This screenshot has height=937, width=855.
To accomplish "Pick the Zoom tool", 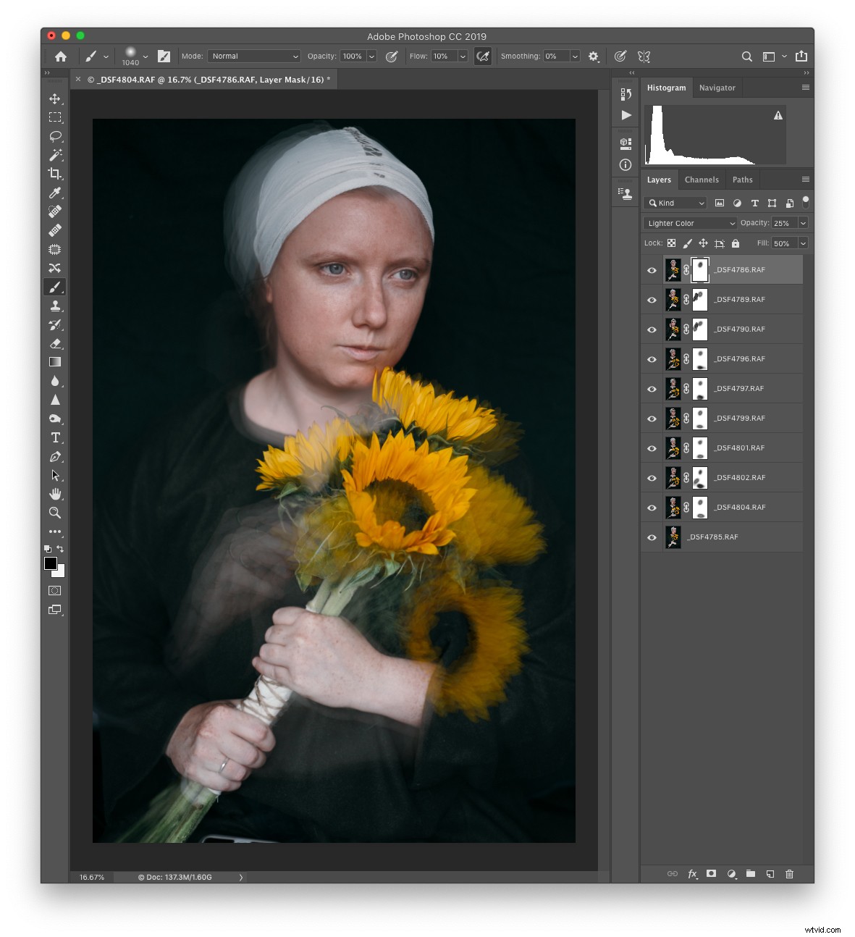I will click(55, 513).
